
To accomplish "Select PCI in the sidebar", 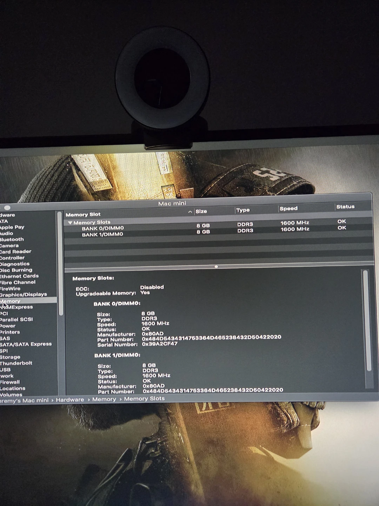I will click(4, 313).
